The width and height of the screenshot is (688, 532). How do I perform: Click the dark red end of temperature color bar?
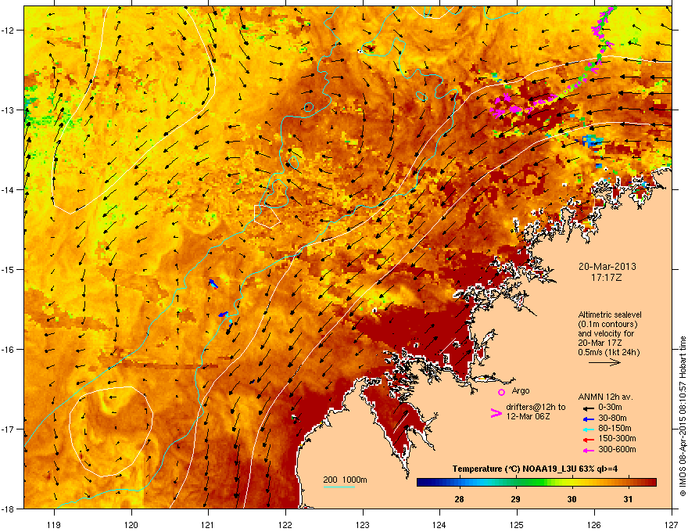tap(650, 483)
